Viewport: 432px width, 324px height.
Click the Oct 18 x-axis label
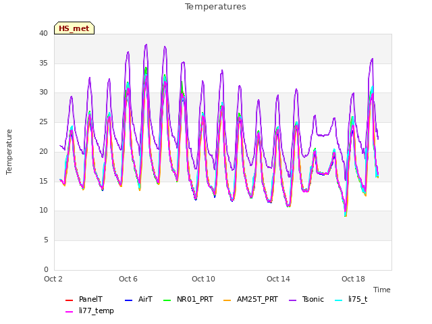click(x=353, y=279)
